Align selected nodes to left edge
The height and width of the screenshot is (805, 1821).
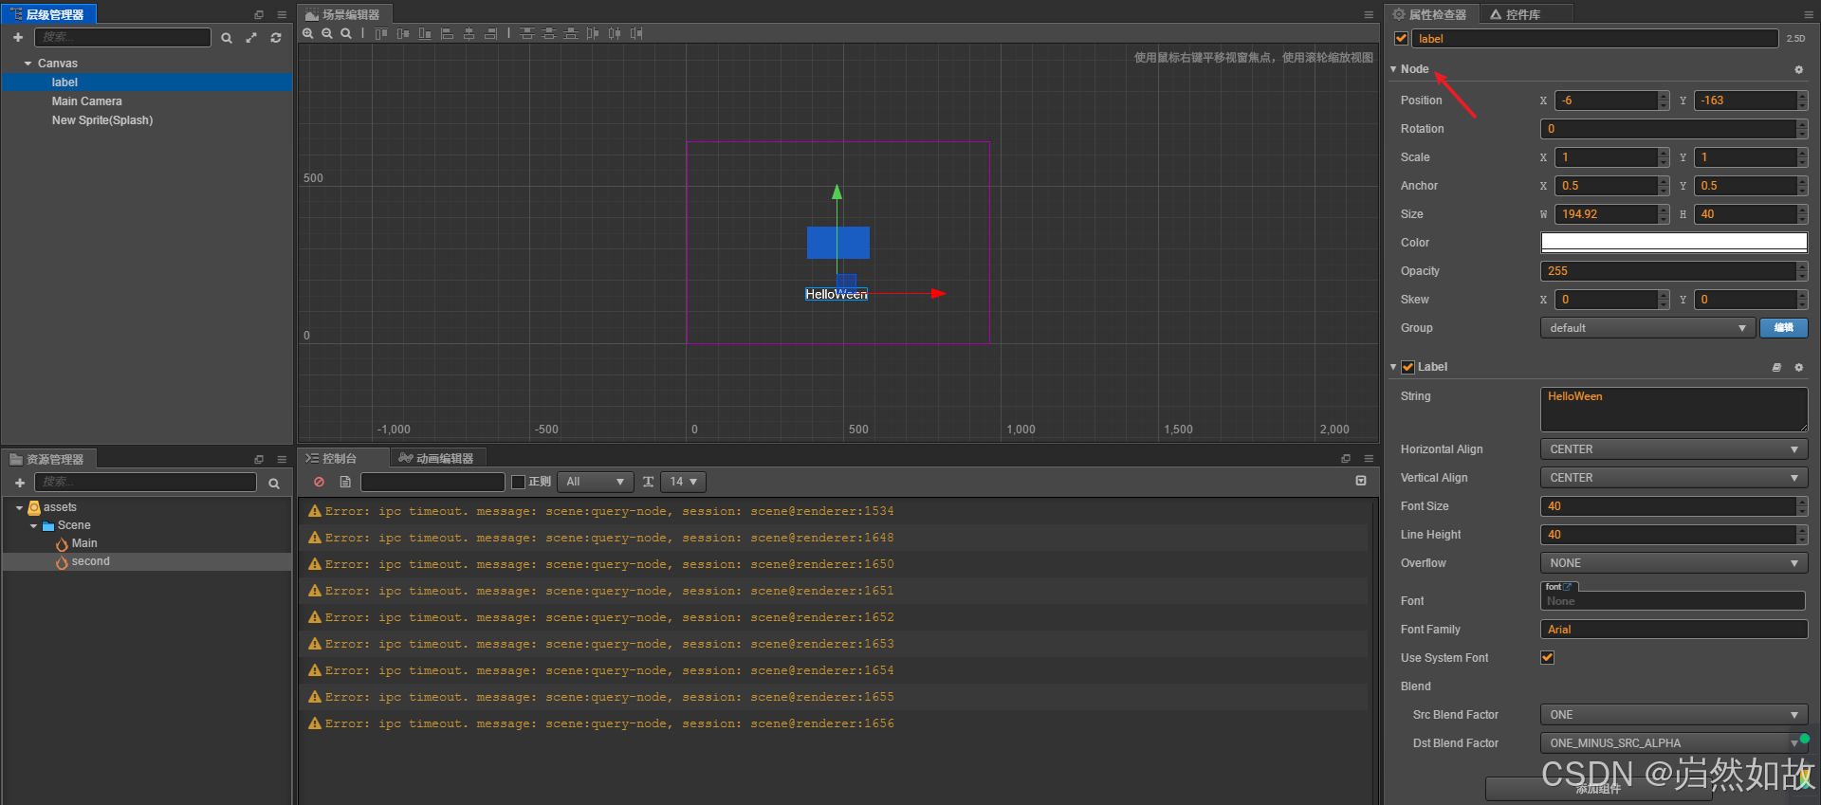(x=447, y=33)
